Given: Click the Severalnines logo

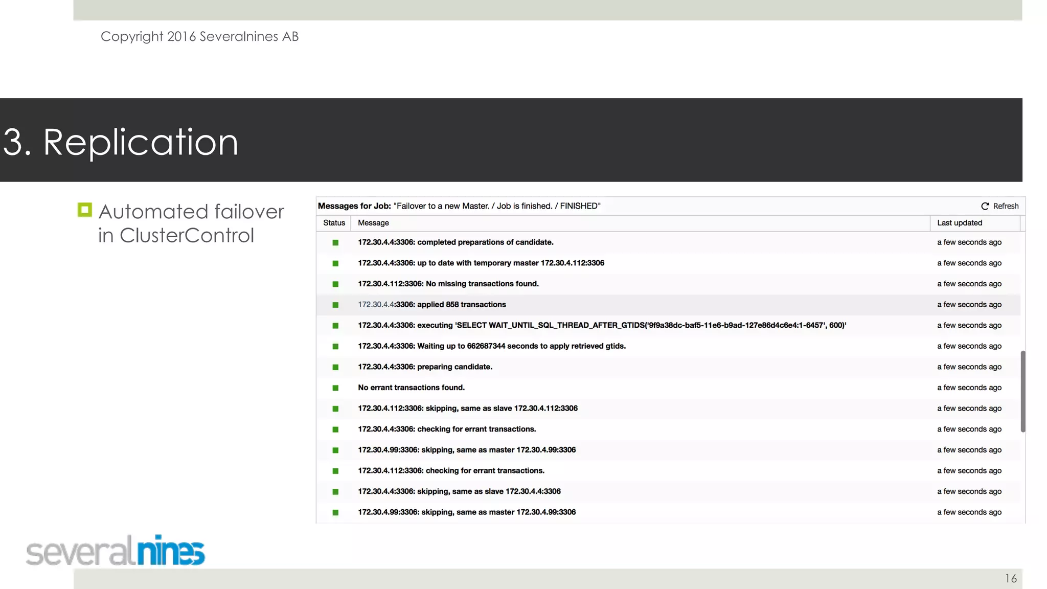Looking at the screenshot, I should (116, 551).
